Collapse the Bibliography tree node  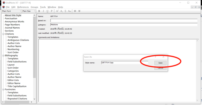point(3,55)
